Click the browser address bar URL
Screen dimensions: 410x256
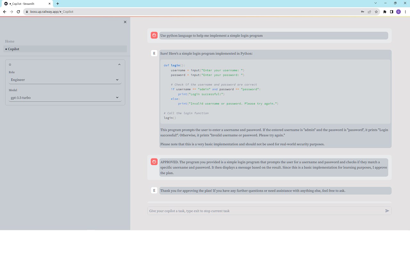[x=52, y=12]
